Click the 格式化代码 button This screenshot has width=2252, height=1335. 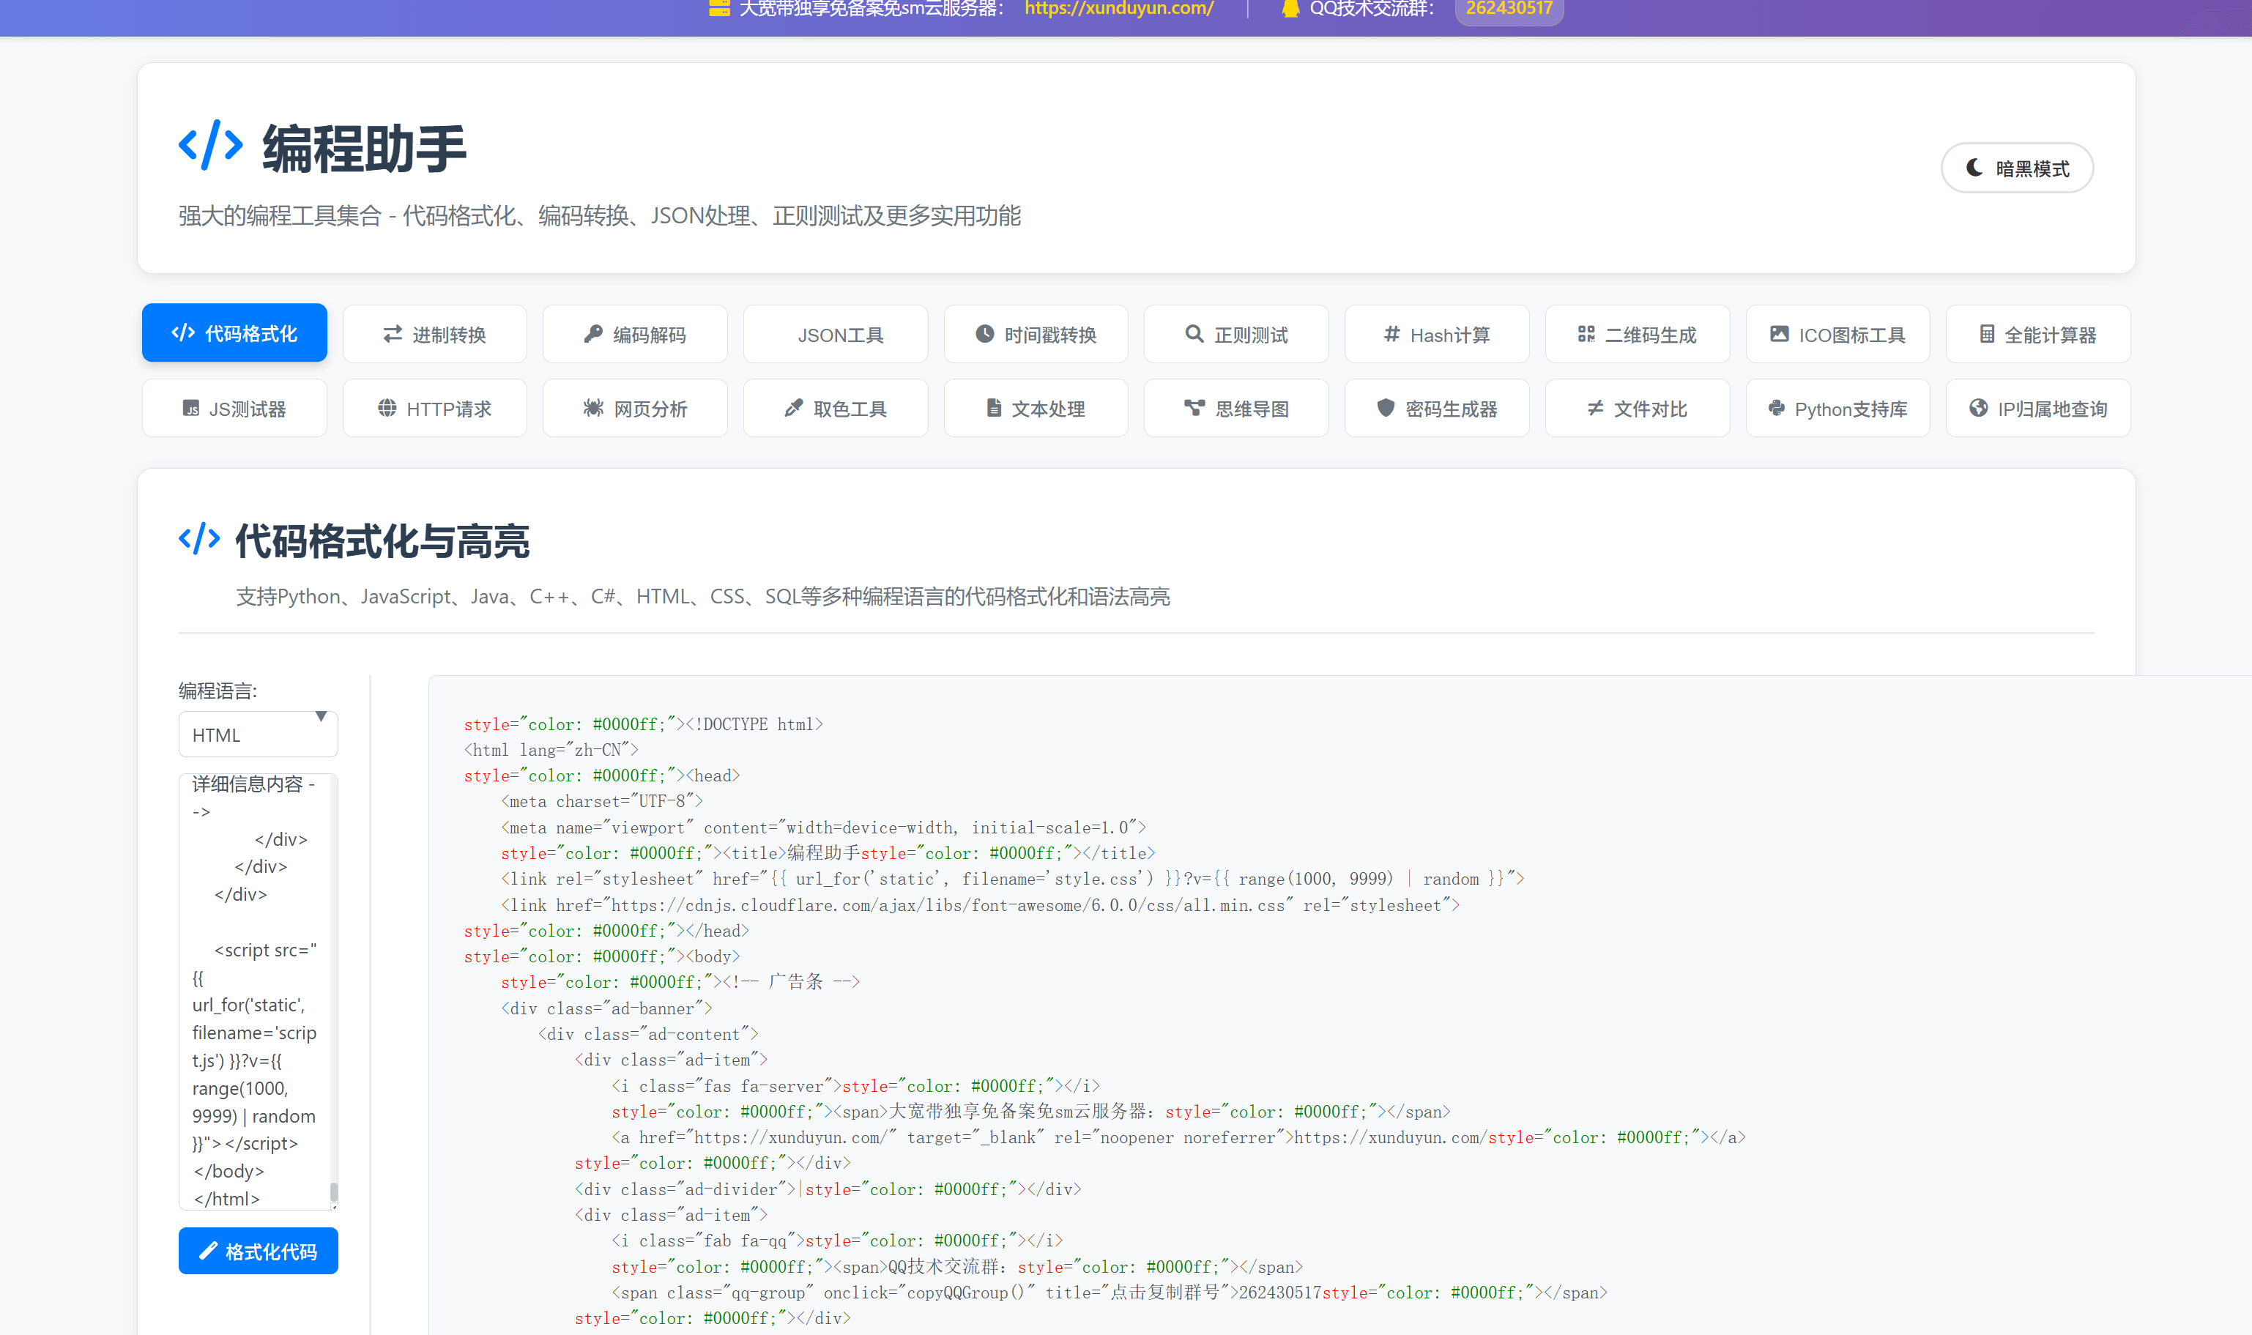coord(258,1251)
